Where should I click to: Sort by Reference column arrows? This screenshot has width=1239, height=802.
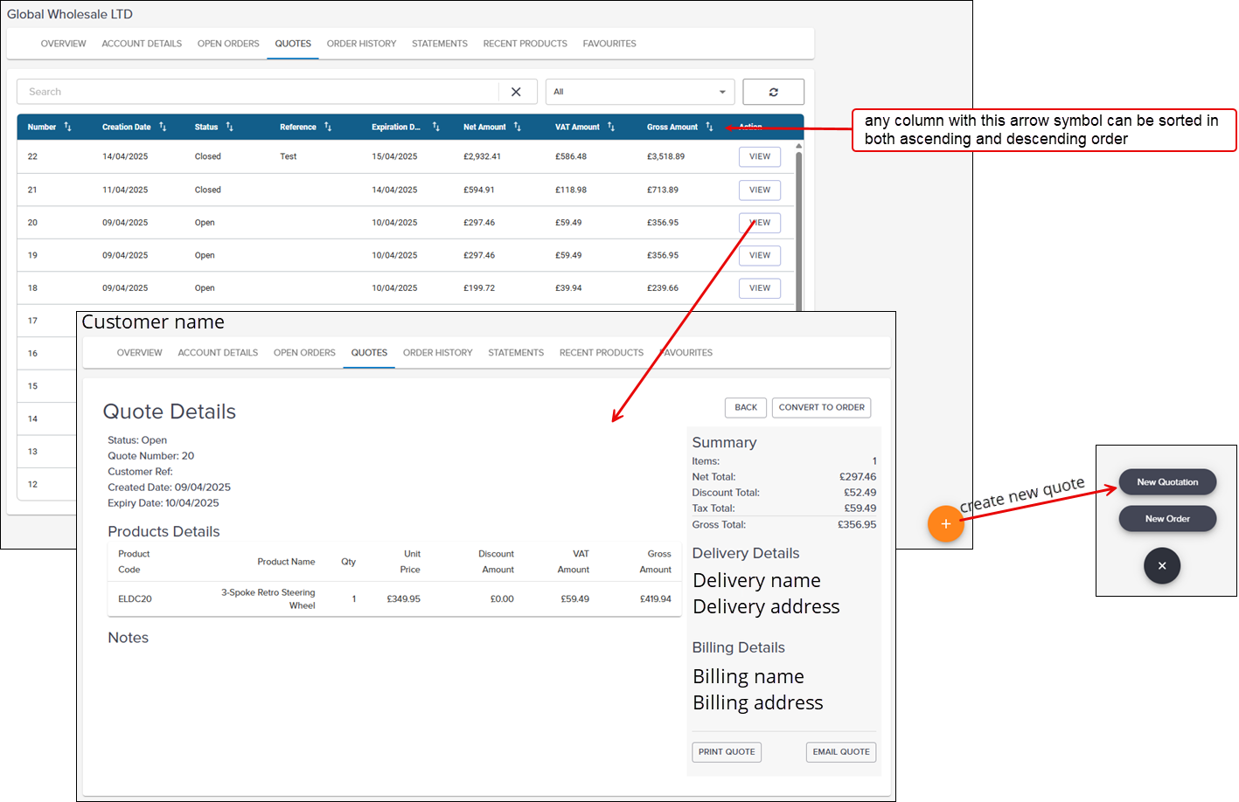[328, 127]
